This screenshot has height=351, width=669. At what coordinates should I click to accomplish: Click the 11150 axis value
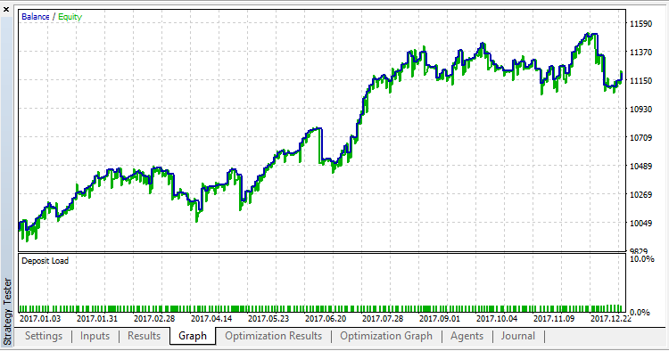640,80
